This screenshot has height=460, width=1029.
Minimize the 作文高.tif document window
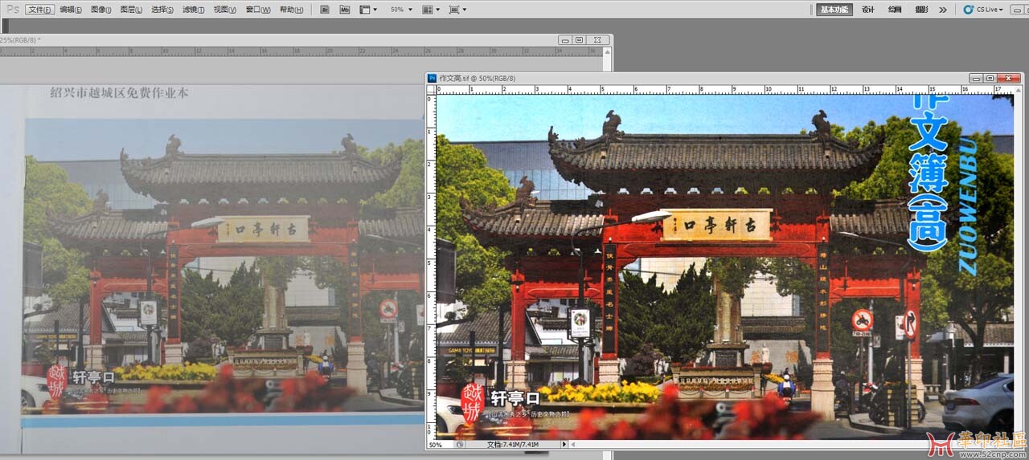pos(976,78)
